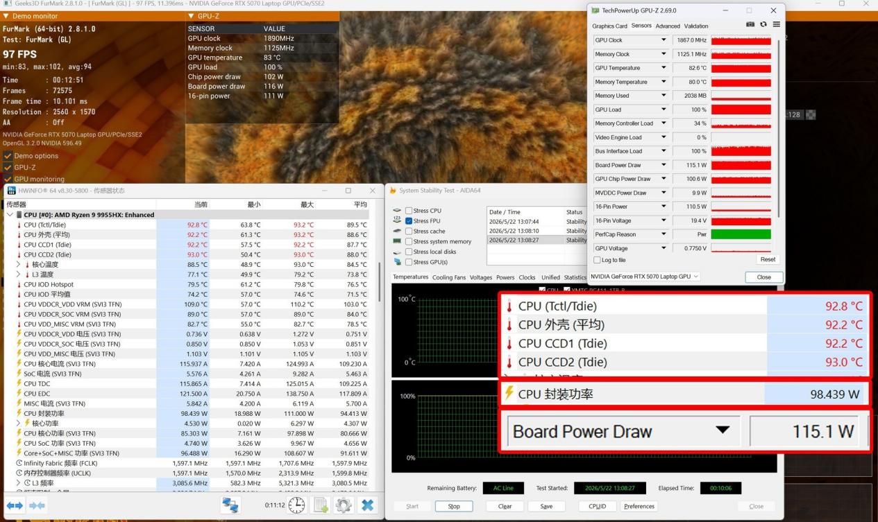Click monitor icon beside Stress GPU(s)
Image resolution: width=878 pixels, height=522 pixels.
(397, 262)
